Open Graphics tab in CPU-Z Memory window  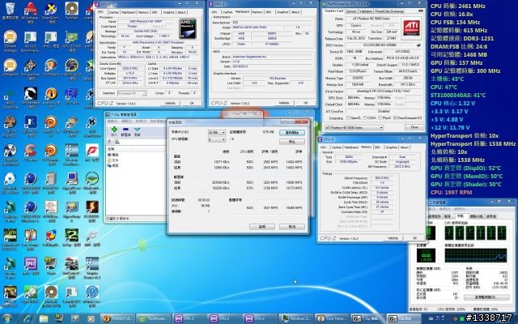391,147
